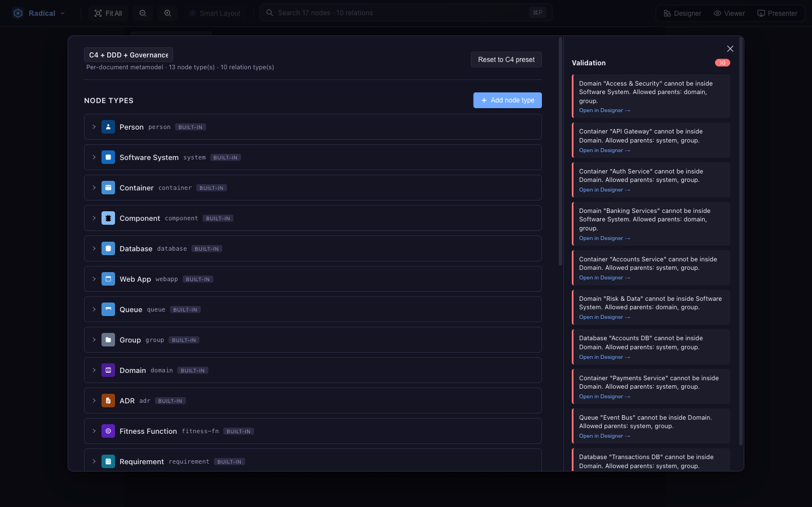This screenshot has width=812, height=507.
Task: Click the Domain node type icon
Action: [108, 370]
